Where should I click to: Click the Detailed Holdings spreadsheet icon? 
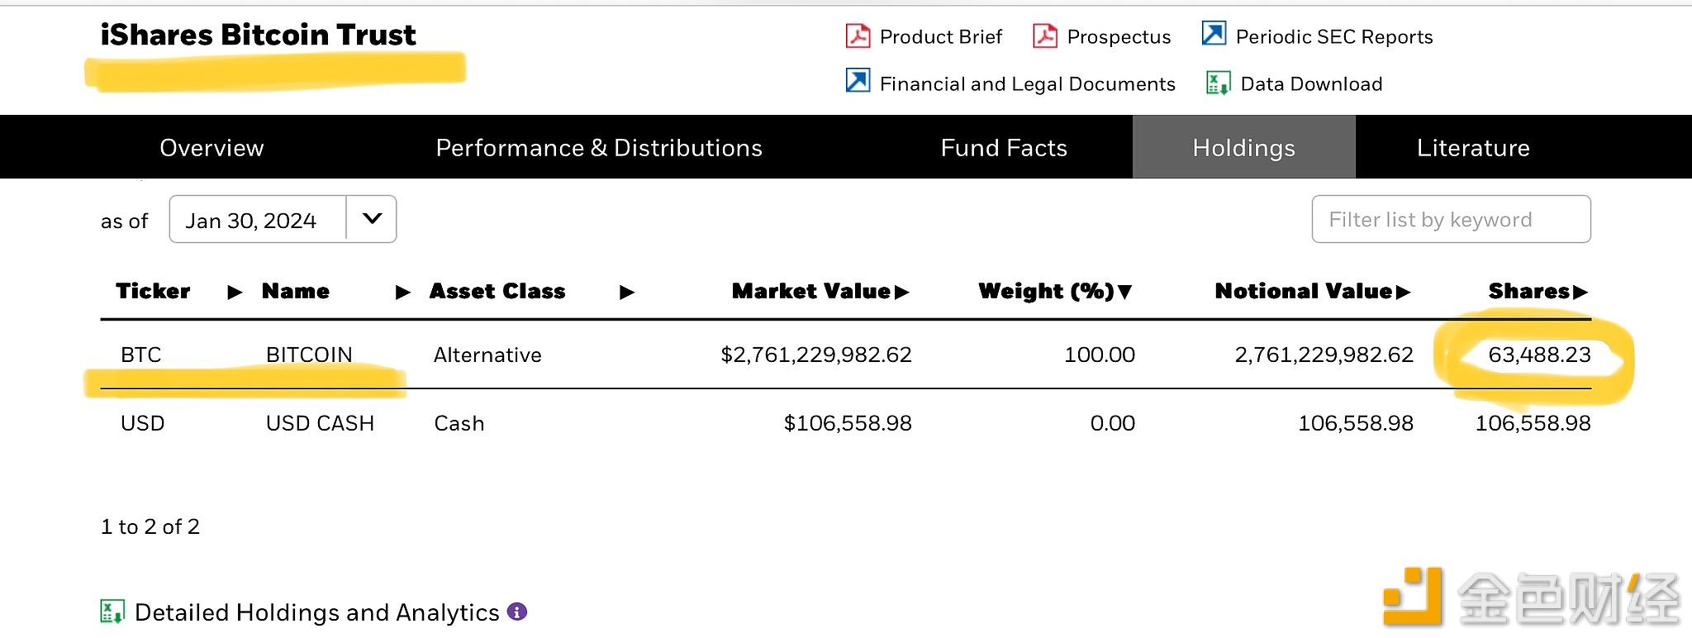[112, 612]
